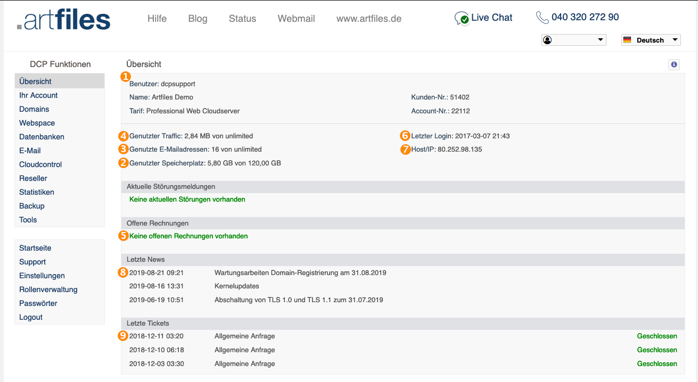Select Übersicht in the sidebar
Image resolution: width=698 pixels, height=382 pixels.
click(60, 81)
